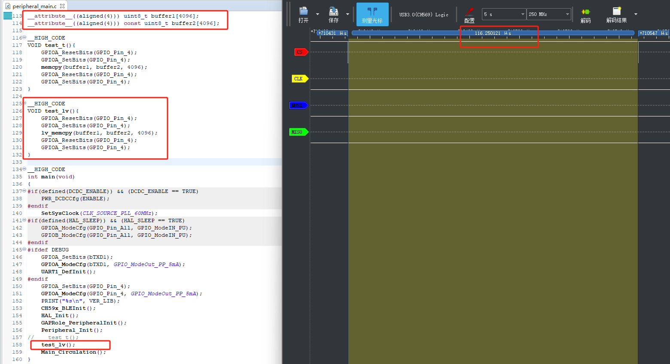Click the GAPRole_PeripheralInit(); line
The width and height of the screenshot is (670, 364).
84,323
